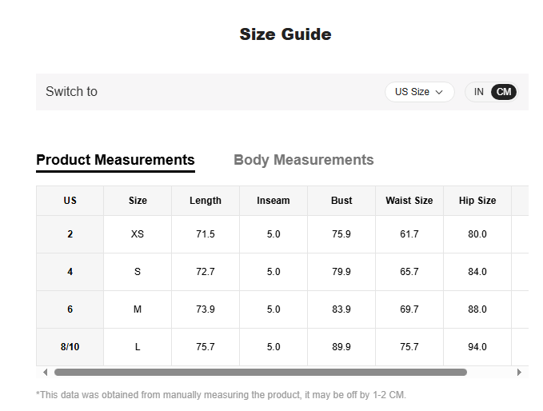This screenshot has height=411, width=543.
Task: Click the horizontal scrollbar thumb
Action: coord(261,373)
